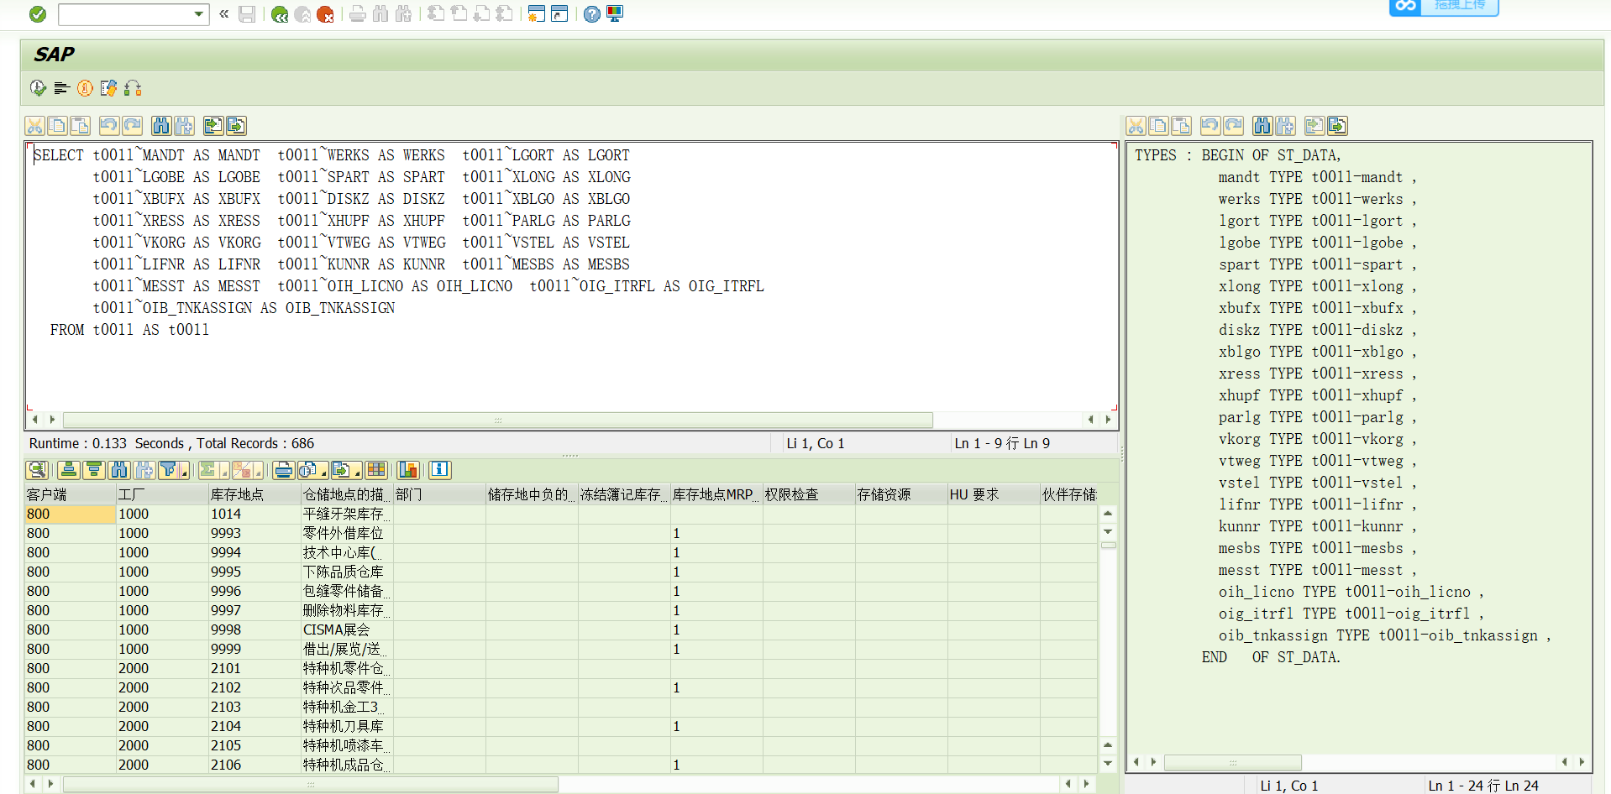1611x794 pixels.
Task: Click the details magnifier icon above the results
Action: click(x=37, y=470)
